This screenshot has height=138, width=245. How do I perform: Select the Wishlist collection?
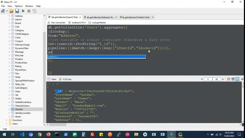pos(19,110)
